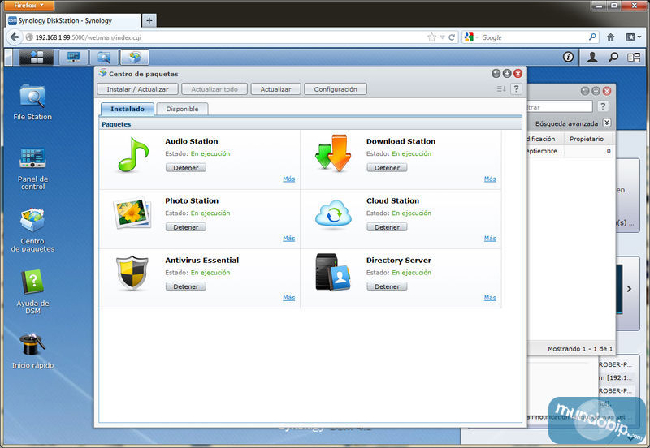This screenshot has height=448, width=650.
Task: Stop Photo Station with Detener
Action: coord(186,227)
